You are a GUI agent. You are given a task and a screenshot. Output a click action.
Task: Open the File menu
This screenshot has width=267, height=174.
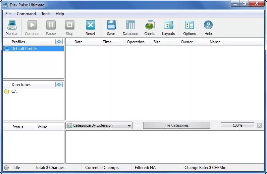tap(8, 14)
